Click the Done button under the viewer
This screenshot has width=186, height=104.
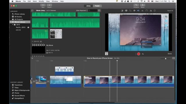pos(170,54)
